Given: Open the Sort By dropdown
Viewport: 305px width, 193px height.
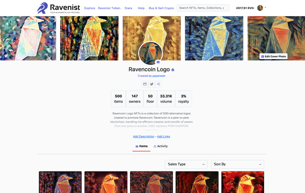Looking at the screenshot, I should pos(237,164).
